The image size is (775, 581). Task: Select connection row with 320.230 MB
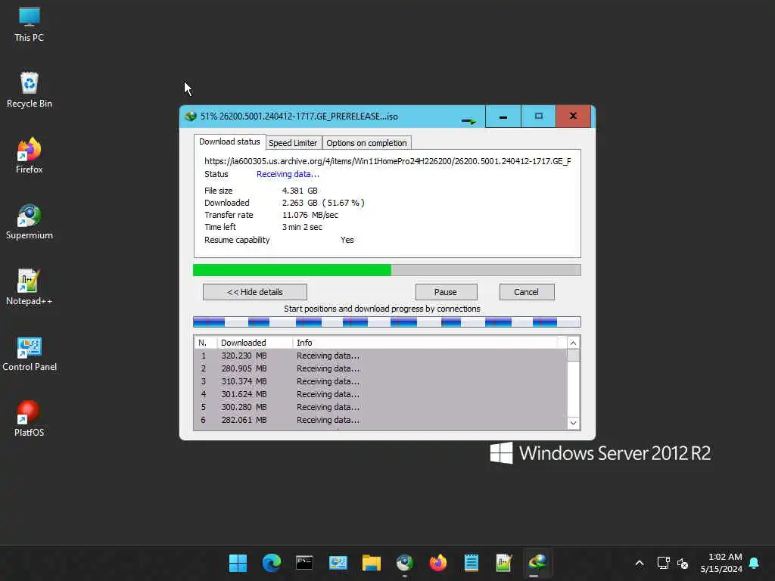point(381,356)
